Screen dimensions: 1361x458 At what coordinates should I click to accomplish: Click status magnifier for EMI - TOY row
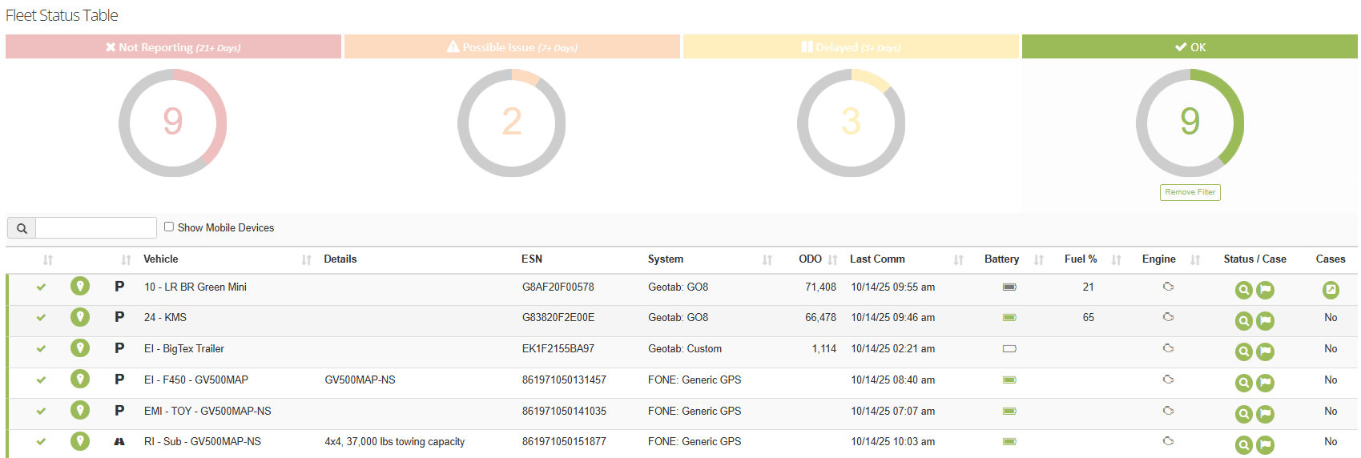tap(1243, 414)
